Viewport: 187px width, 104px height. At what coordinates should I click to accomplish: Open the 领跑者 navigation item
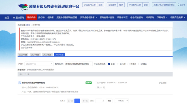click(x=50, y=18)
